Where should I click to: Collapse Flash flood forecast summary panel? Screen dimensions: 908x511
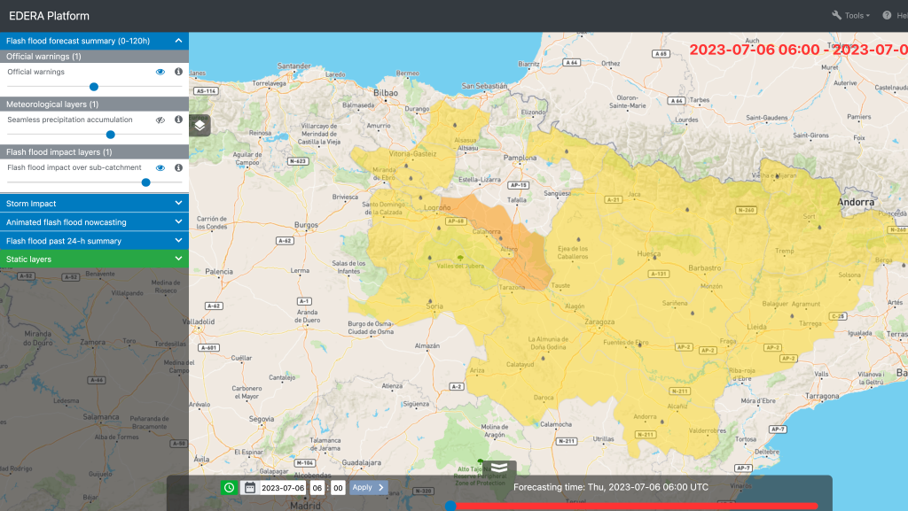[178, 41]
